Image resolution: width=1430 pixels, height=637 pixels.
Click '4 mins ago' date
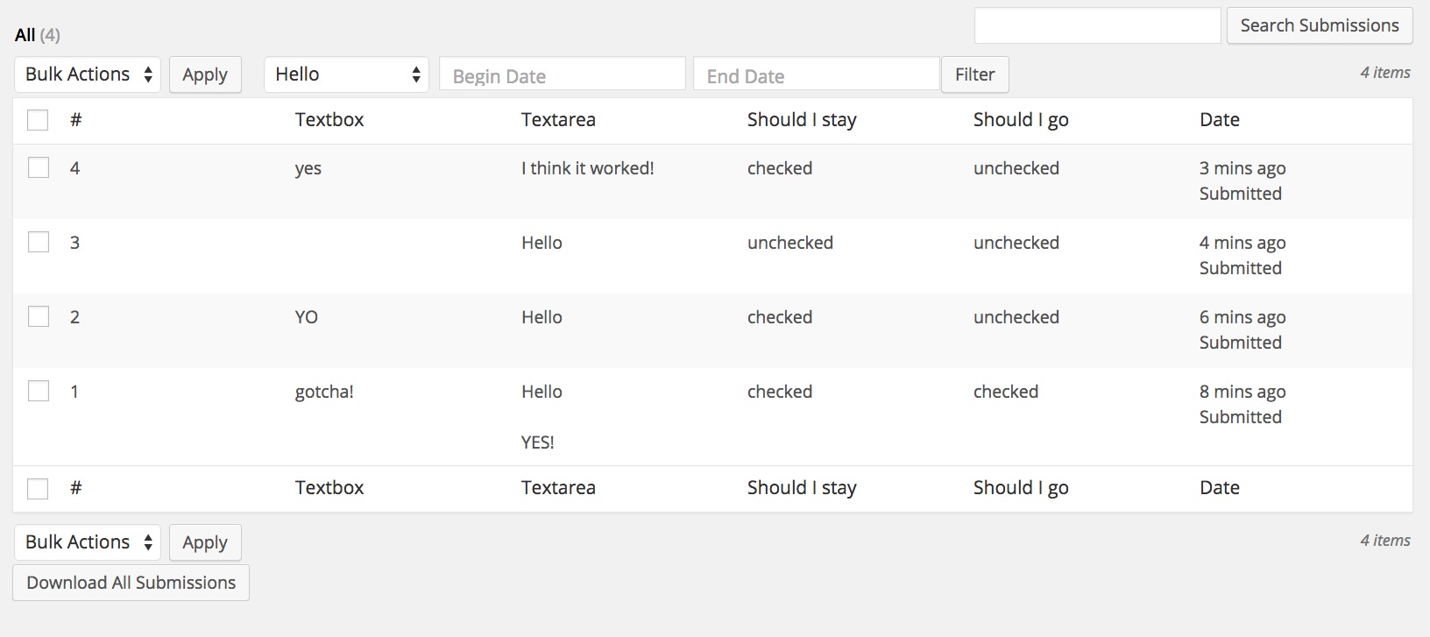pos(1242,243)
